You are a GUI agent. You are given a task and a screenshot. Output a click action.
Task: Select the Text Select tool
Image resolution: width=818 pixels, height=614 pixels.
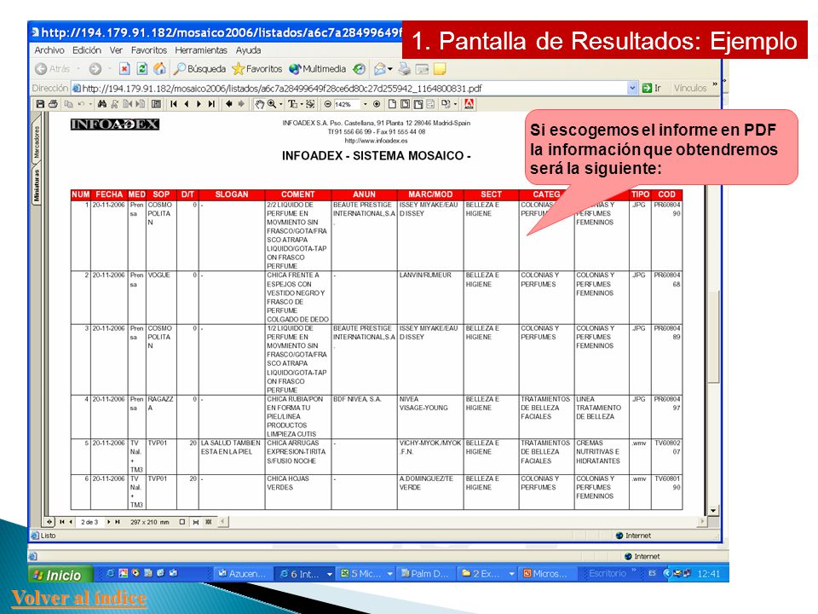[292, 104]
